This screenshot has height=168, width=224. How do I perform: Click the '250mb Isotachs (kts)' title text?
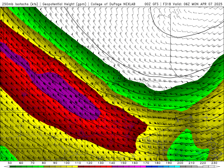point(20,4)
